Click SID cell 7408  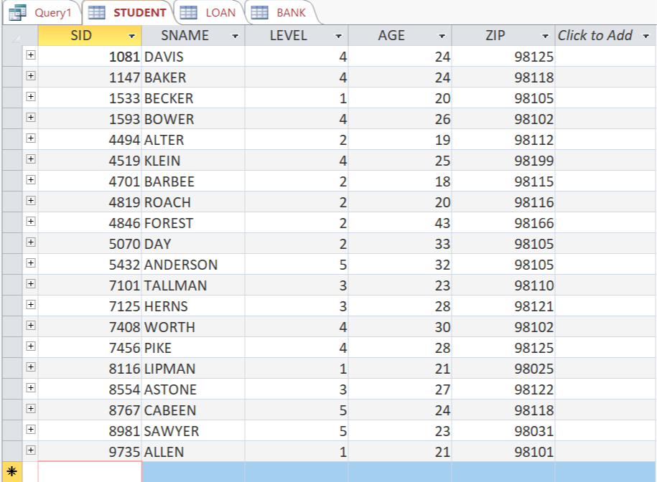point(90,327)
